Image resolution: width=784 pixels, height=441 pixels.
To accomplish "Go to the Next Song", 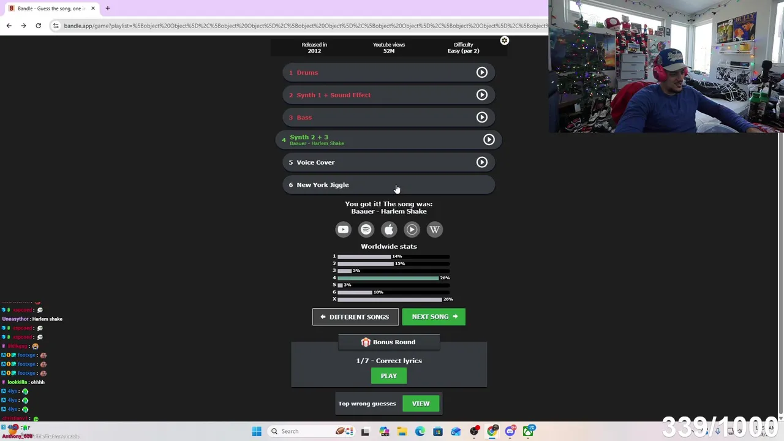I will point(434,317).
